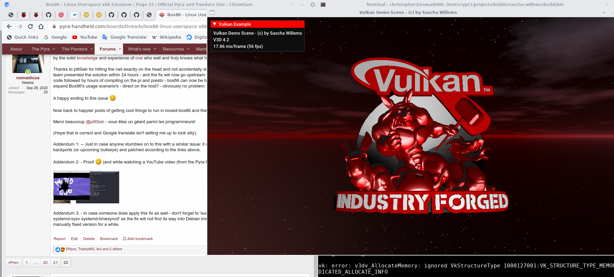This screenshot has height=277, width=614.
Task: Go to page 21 of the thread
Action: point(56,262)
